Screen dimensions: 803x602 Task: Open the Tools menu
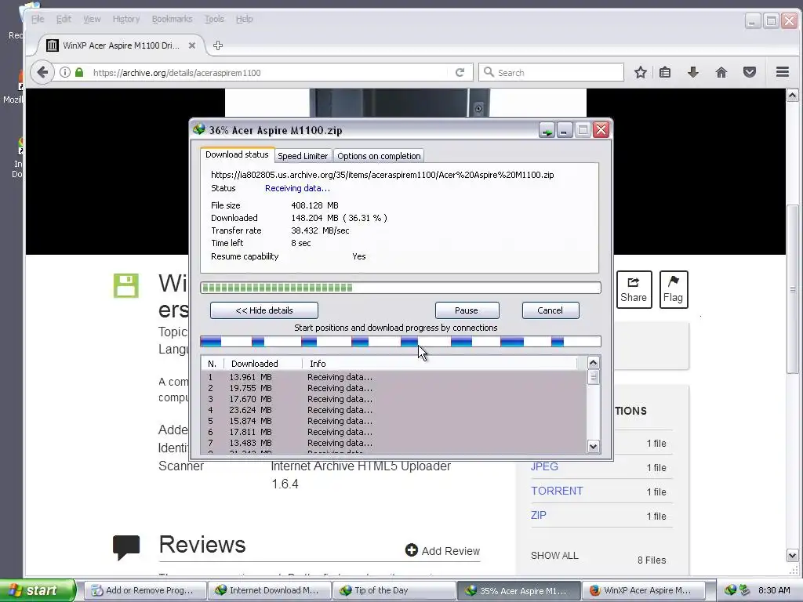click(214, 19)
